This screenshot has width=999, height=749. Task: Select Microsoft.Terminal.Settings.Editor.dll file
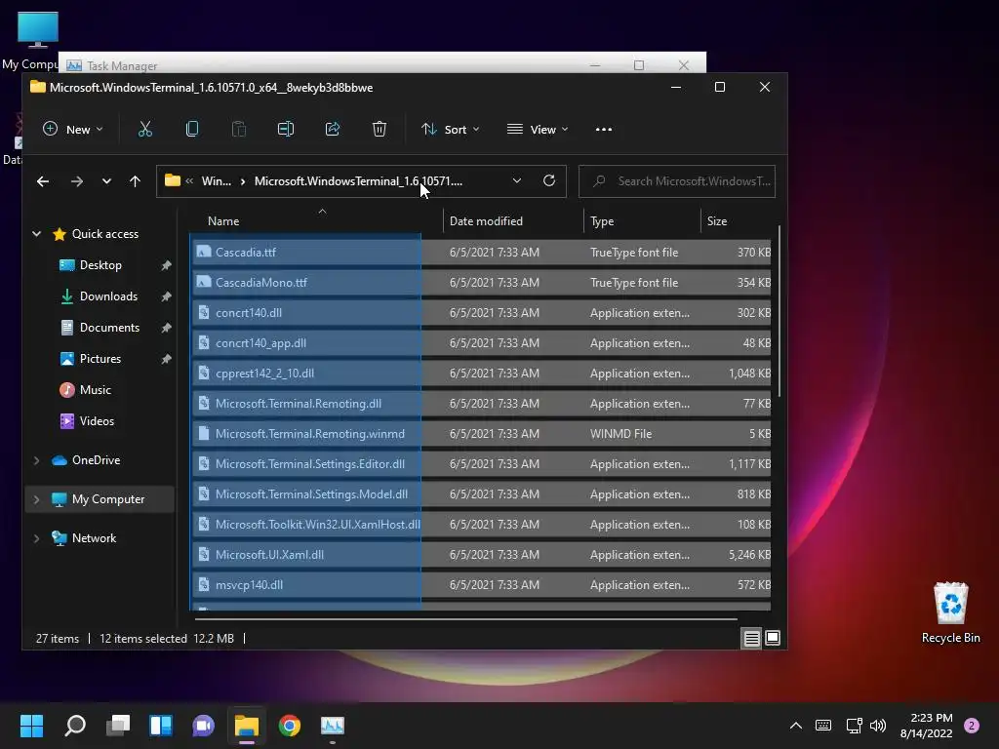click(x=481, y=463)
